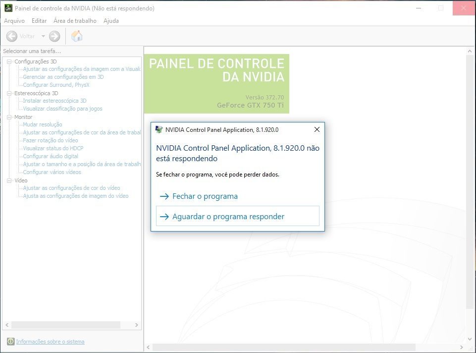Minimize the NVIDIA control panel window

click(x=419, y=8)
